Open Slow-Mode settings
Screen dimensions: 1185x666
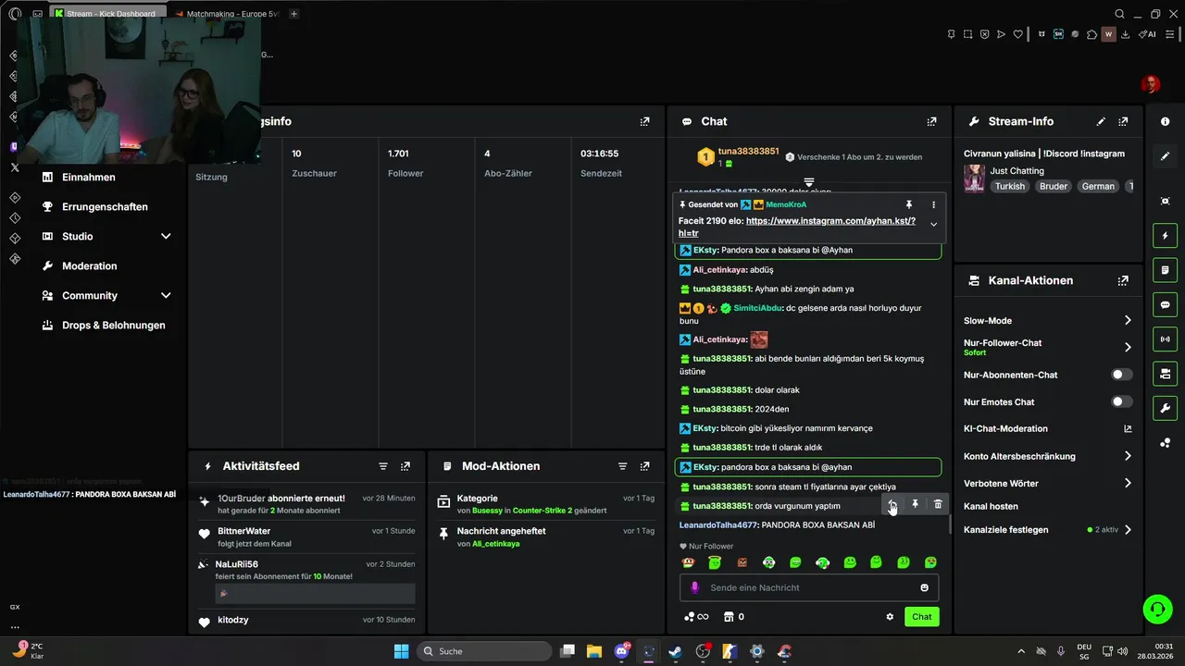[1048, 320]
